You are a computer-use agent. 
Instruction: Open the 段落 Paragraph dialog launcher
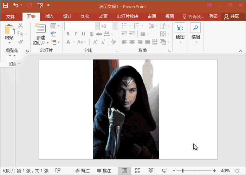pyautogui.click(x=169, y=51)
